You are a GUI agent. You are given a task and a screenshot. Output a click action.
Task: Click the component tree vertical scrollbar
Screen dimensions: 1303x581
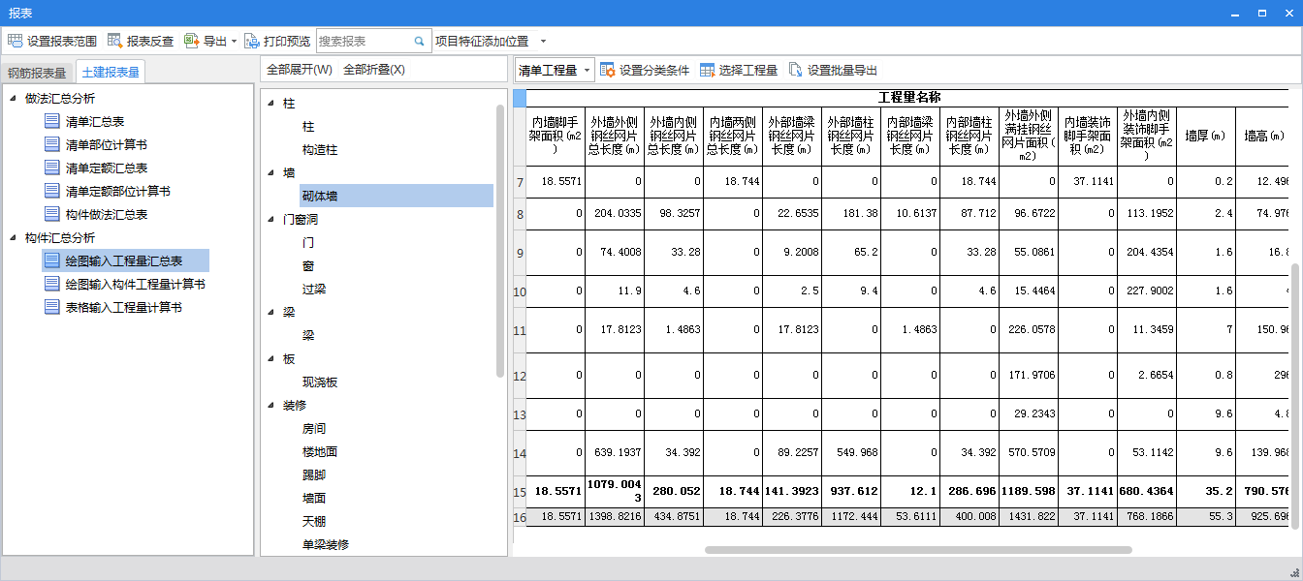pos(500,240)
